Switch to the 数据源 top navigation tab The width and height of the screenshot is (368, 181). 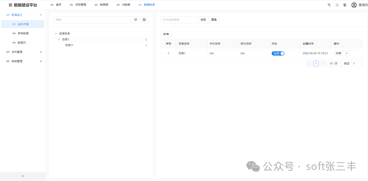coord(101,5)
